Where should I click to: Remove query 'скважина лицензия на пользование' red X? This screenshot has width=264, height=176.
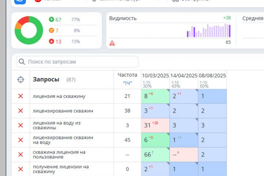[x=21, y=155]
